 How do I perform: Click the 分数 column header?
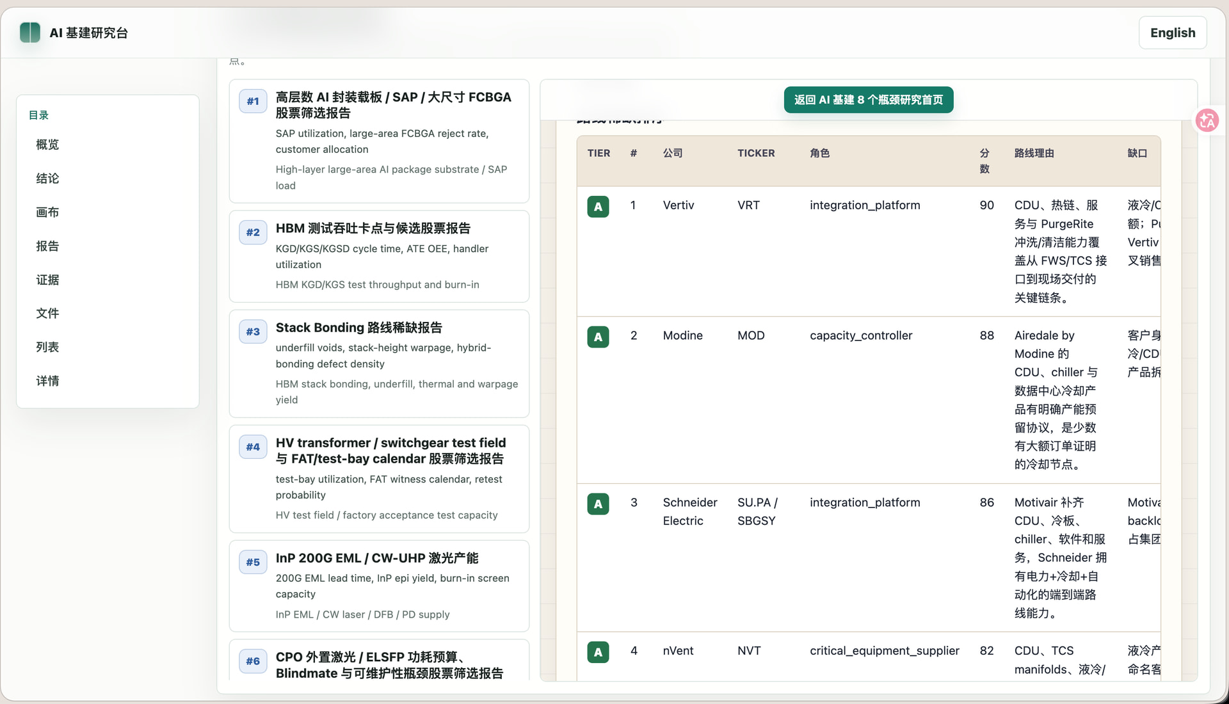tap(984, 161)
